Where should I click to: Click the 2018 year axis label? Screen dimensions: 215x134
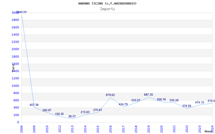click(x=136, y=129)
